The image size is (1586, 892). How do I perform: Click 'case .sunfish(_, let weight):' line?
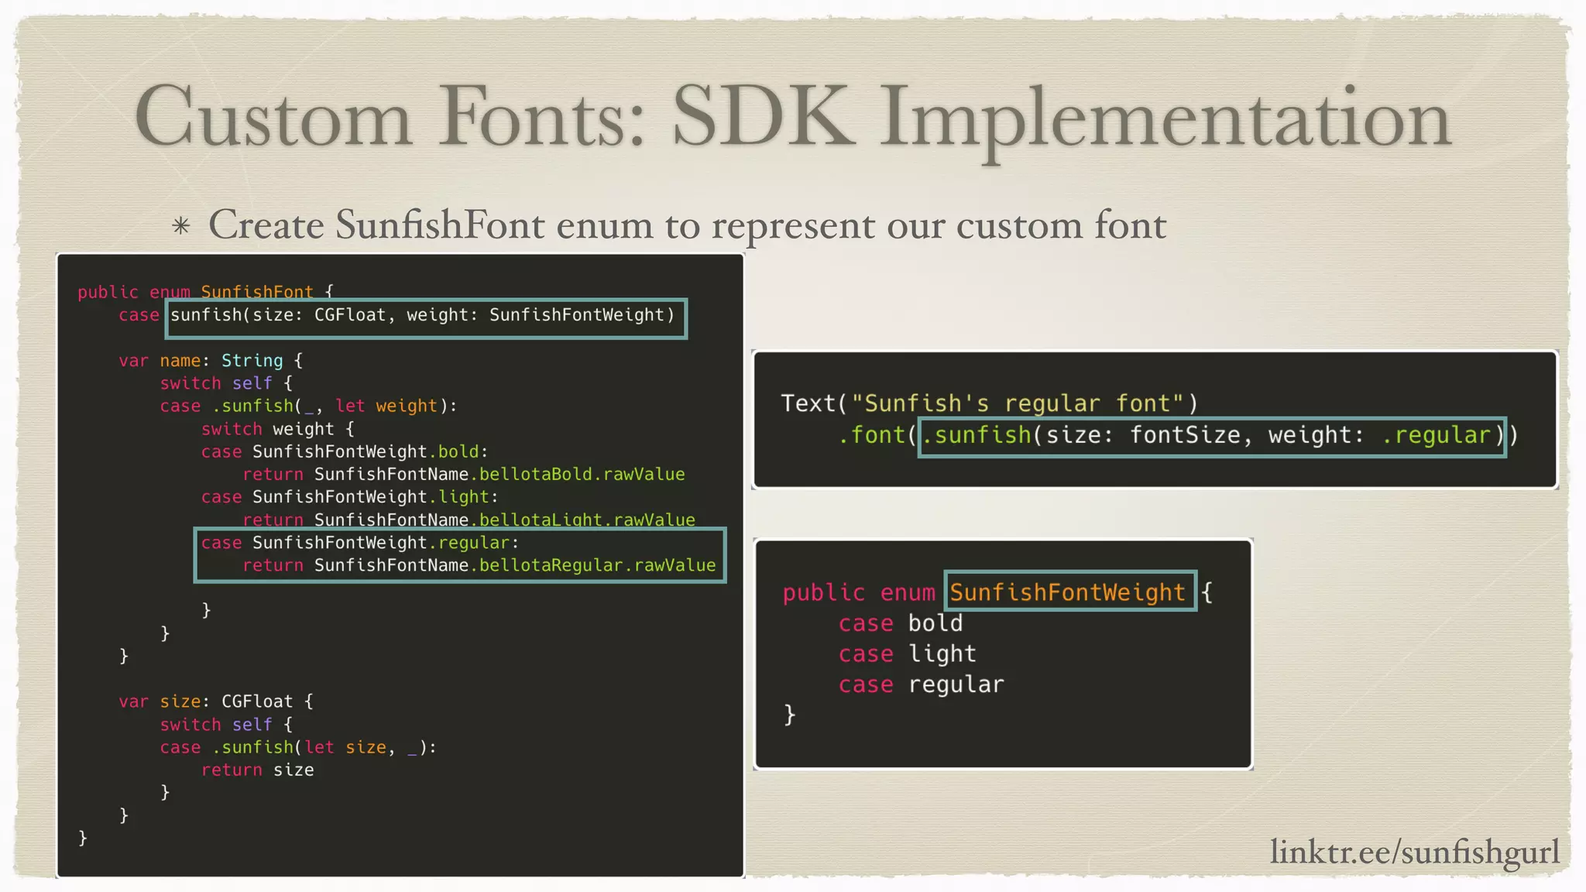pos(308,407)
